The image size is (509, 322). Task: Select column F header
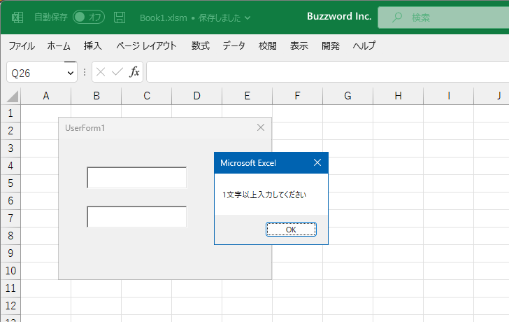click(298, 96)
